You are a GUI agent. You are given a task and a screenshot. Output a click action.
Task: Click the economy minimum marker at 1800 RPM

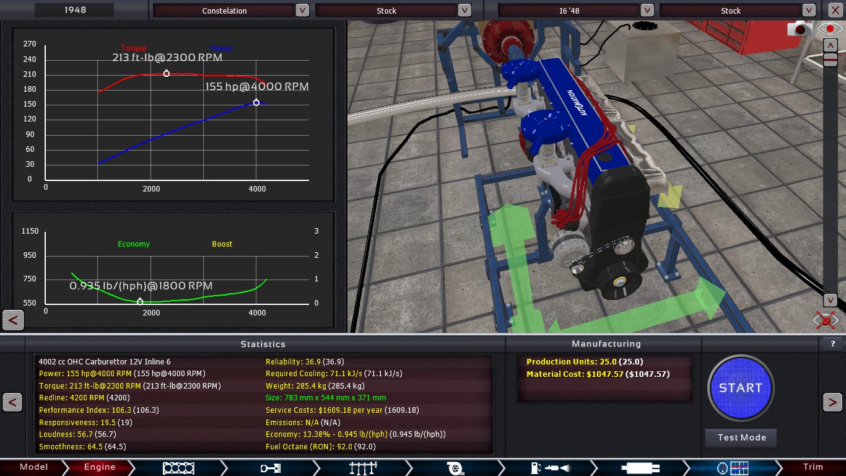pyautogui.click(x=140, y=302)
